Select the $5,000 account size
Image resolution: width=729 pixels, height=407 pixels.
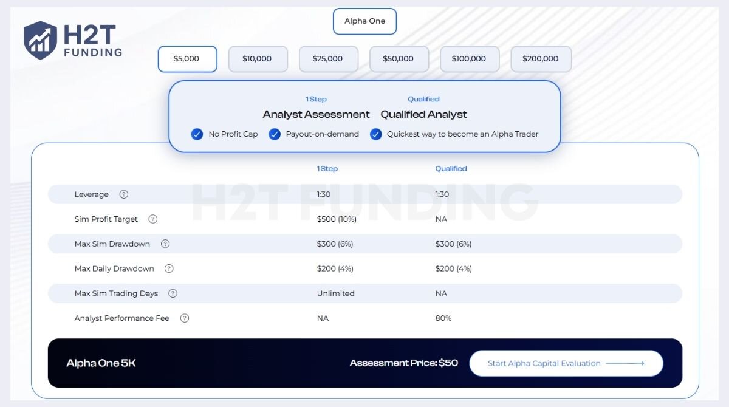click(x=187, y=59)
